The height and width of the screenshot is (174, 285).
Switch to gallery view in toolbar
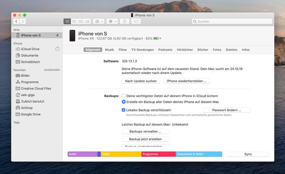[x=87, y=21]
